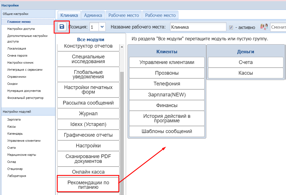Select the Журнал module
This screenshot has height=195, width=286.
(88, 114)
